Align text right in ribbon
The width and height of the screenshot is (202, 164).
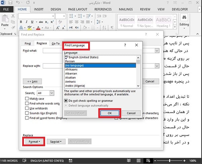pos(82,22)
